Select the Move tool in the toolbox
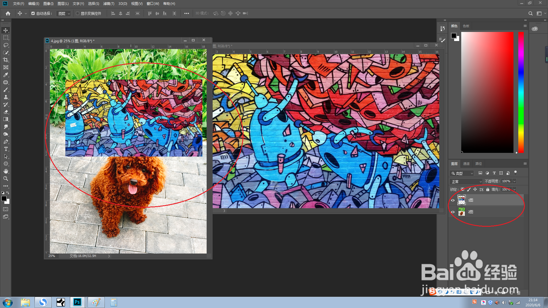Image resolution: width=548 pixels, height=308 pixels. click(x=6, y=30)
